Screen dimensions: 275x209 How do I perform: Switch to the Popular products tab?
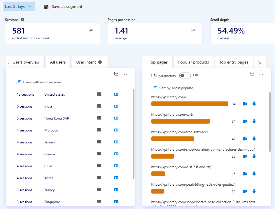click(193, 62)
